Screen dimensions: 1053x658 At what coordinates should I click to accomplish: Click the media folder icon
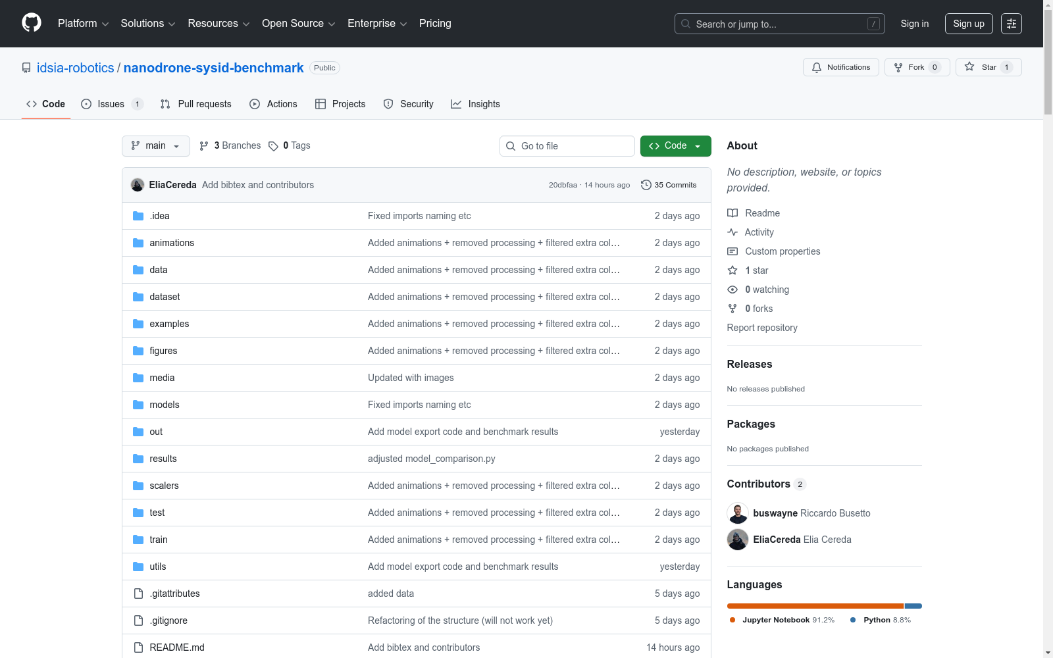(138, 378)
